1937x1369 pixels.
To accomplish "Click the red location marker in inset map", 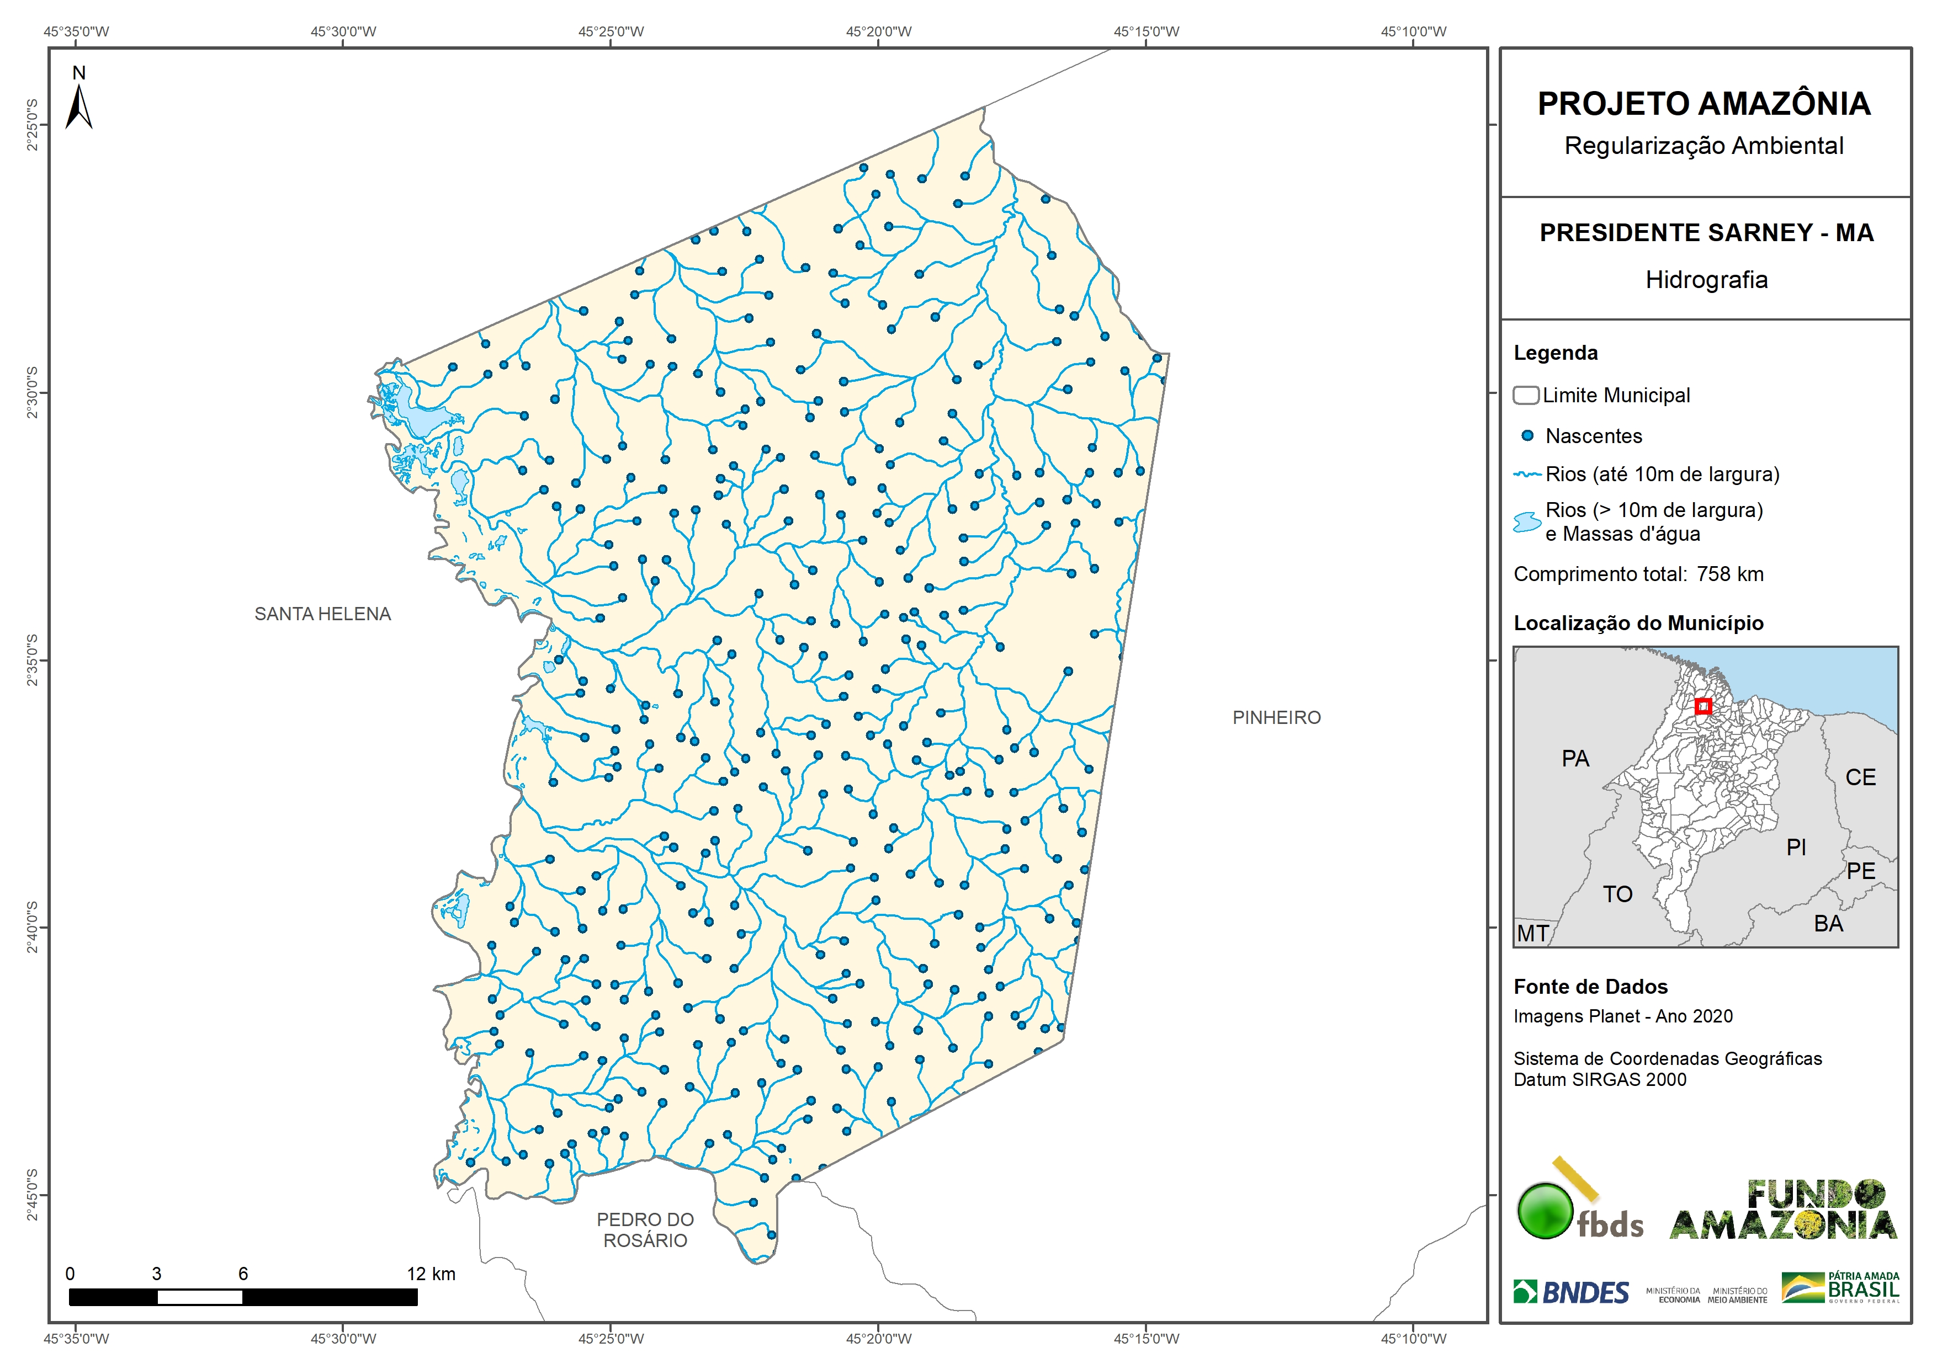I will (1702, 706).
